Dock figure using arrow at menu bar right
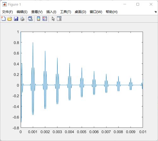This screenshot has width=158, height=141. [155, 12]
